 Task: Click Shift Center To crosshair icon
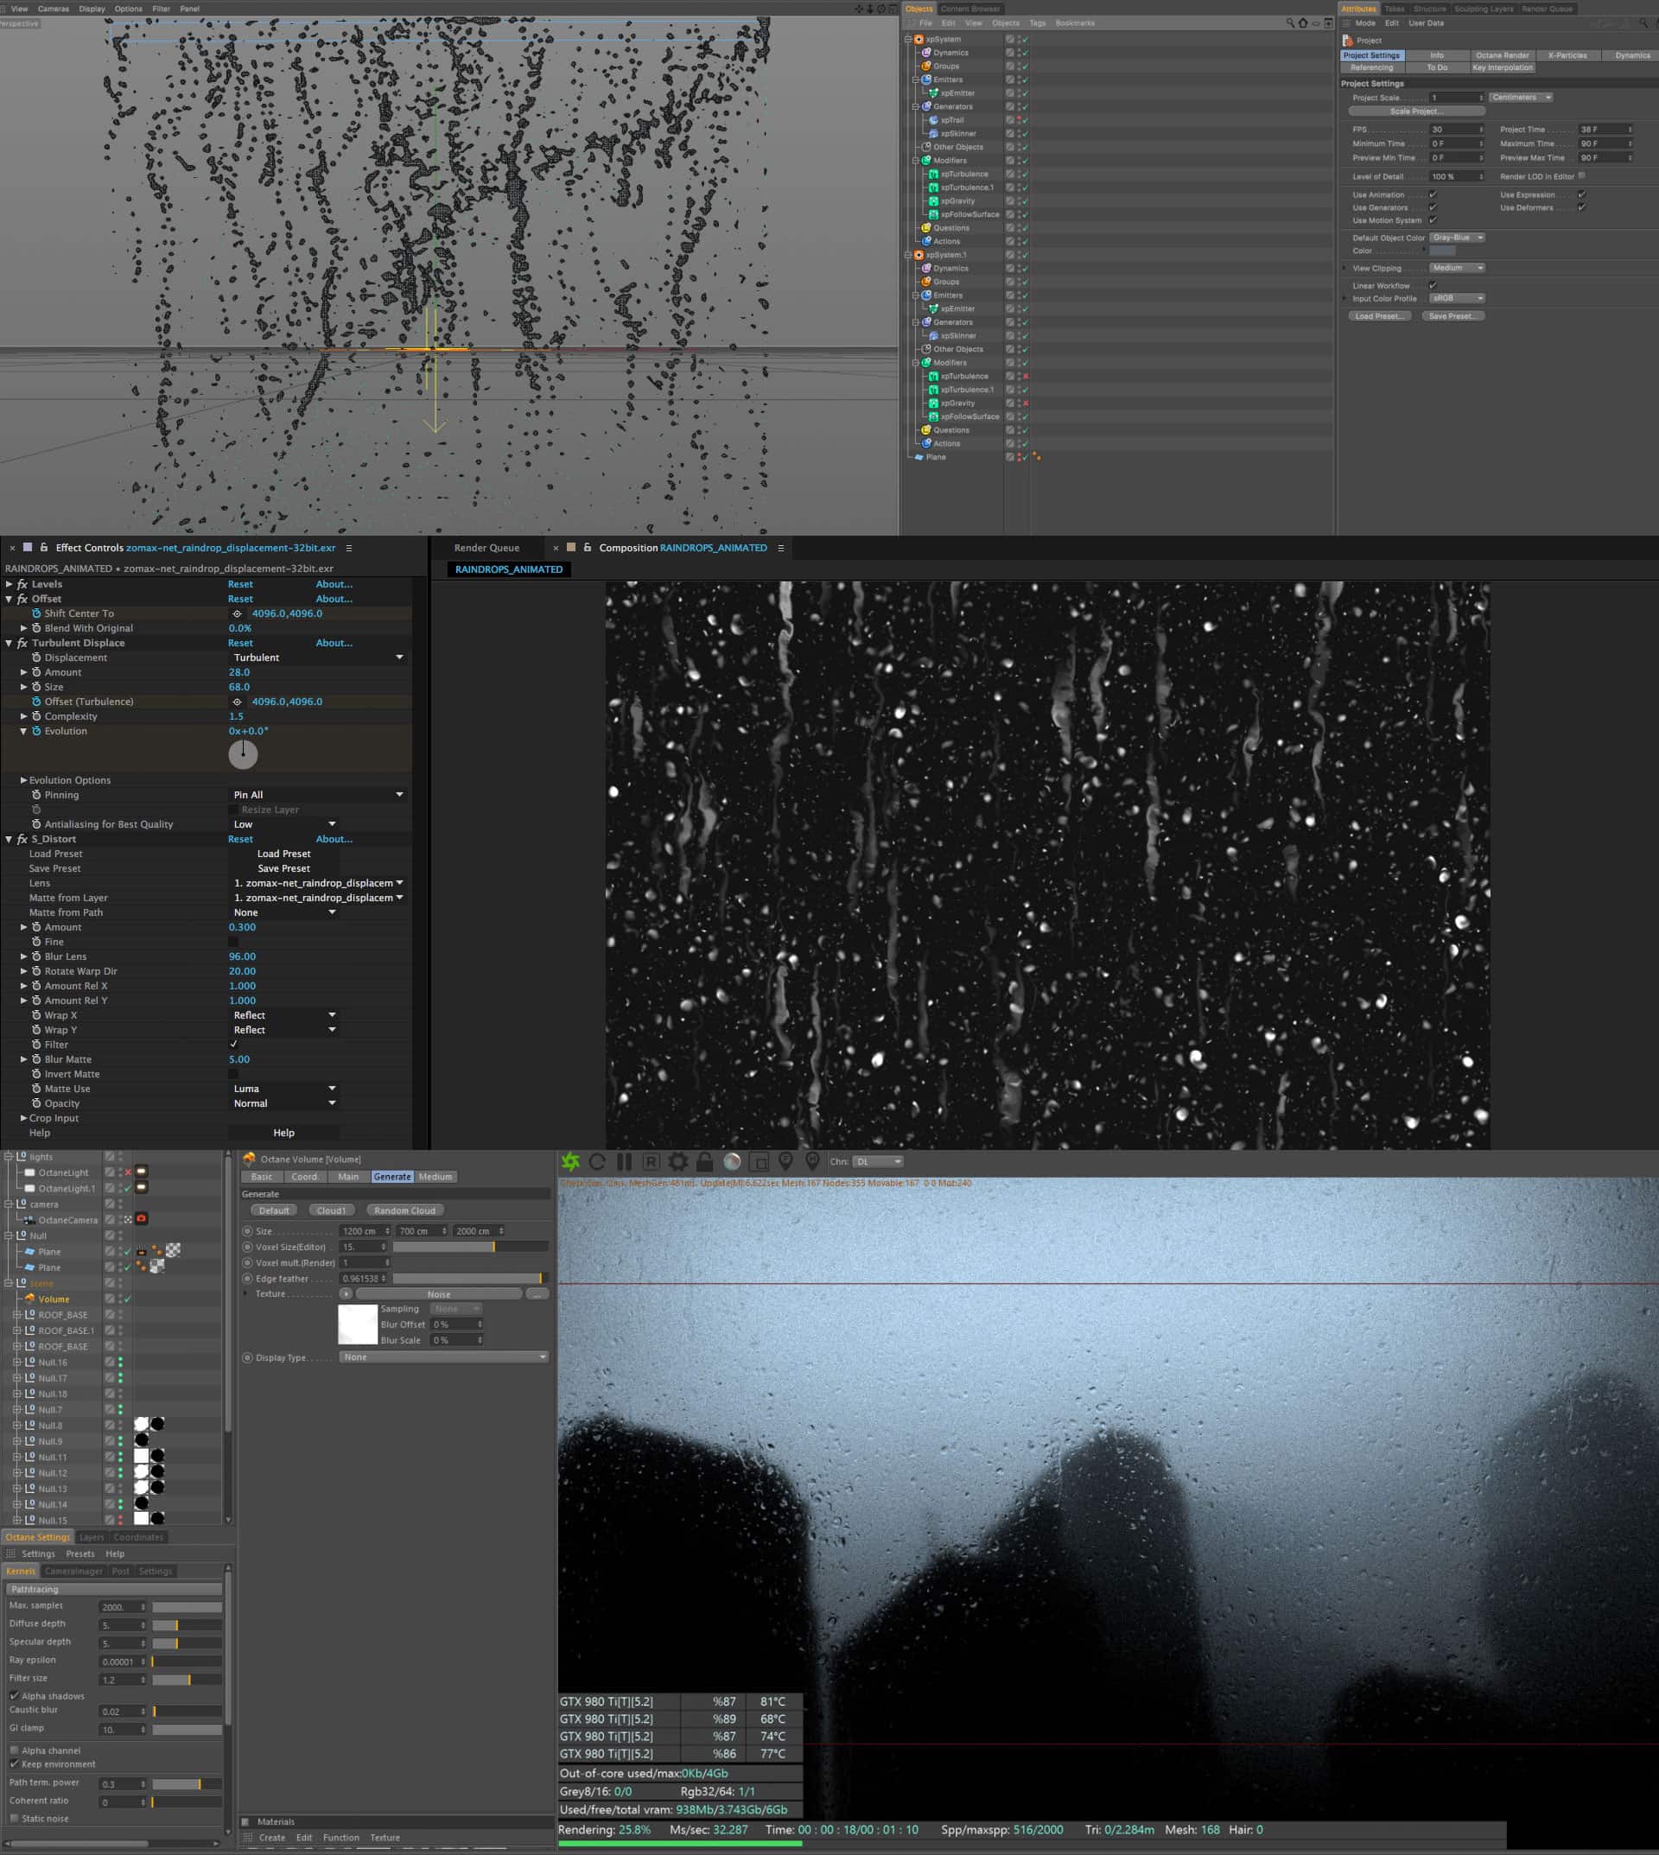[x=237, y=613]
